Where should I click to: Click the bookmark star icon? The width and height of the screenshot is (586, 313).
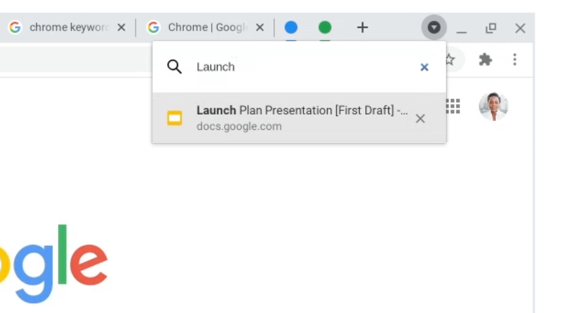coord(450,59)
